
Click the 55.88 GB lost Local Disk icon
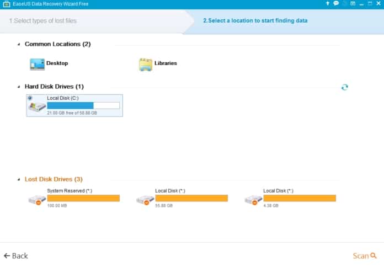click(x=145, y=200)
